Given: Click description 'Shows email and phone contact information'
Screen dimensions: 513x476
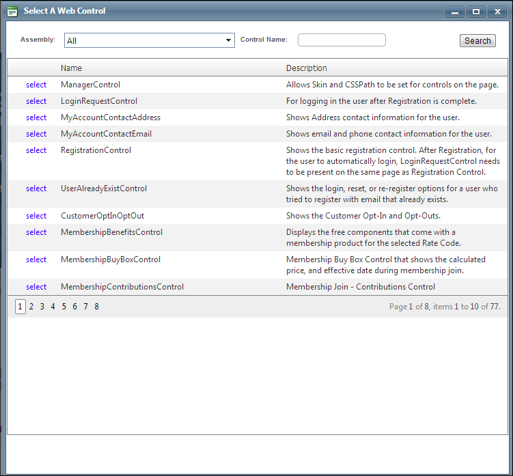Looking at the screenshot, I should click(389, 134).
